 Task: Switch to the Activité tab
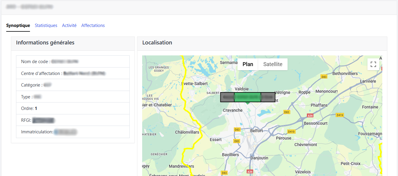(69, 25)
